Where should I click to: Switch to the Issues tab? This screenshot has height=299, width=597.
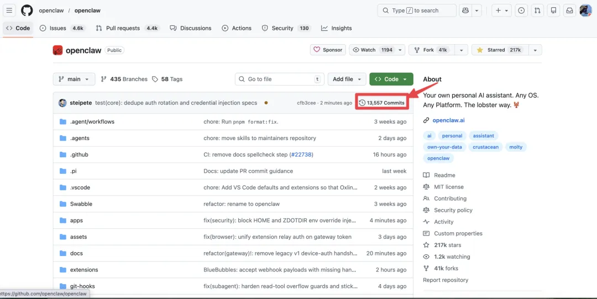[62, 28]
